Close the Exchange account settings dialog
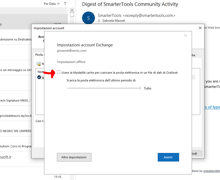The height and width of the screenshot is (180, 220). point(186,35)
